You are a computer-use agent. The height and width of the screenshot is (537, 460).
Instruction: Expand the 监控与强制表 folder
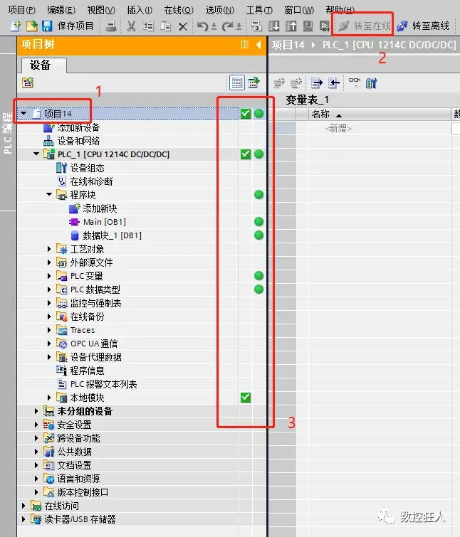tap(49, 303)
